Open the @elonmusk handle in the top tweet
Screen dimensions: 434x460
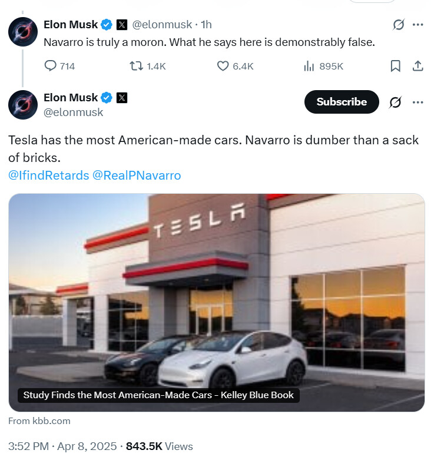coord(162,25)
